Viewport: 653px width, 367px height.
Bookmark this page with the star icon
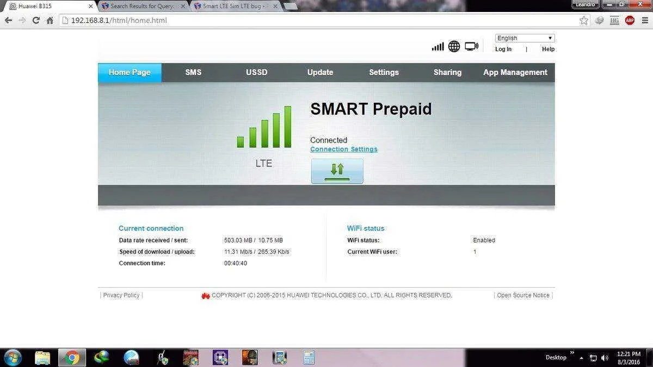click(x=584, y=20)
